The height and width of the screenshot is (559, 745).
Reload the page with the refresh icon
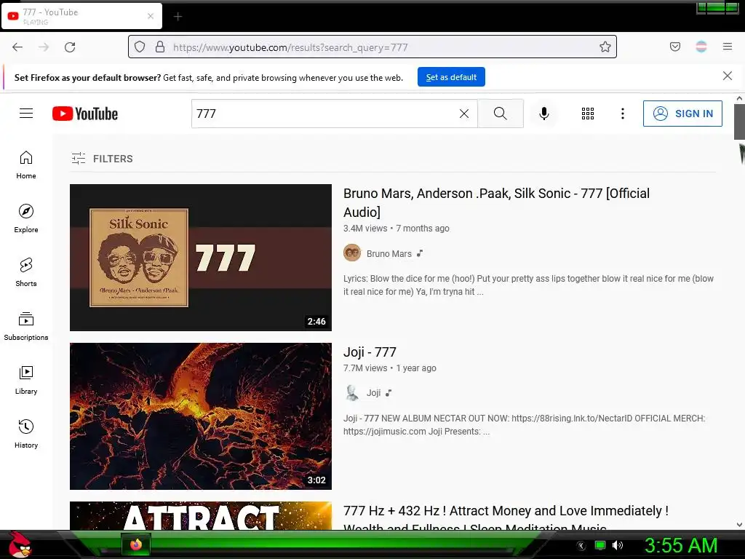click(70, 47)
